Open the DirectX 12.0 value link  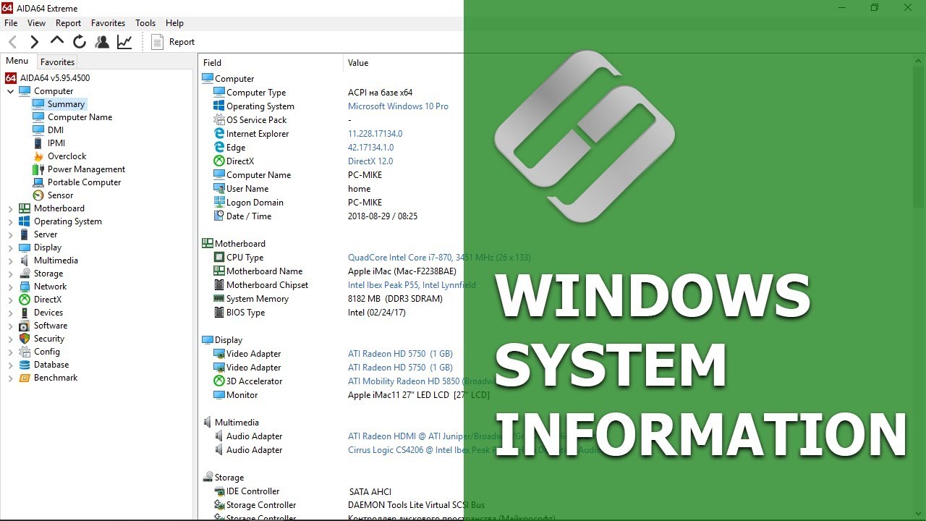pyautogui.click(x=370, y=161)
